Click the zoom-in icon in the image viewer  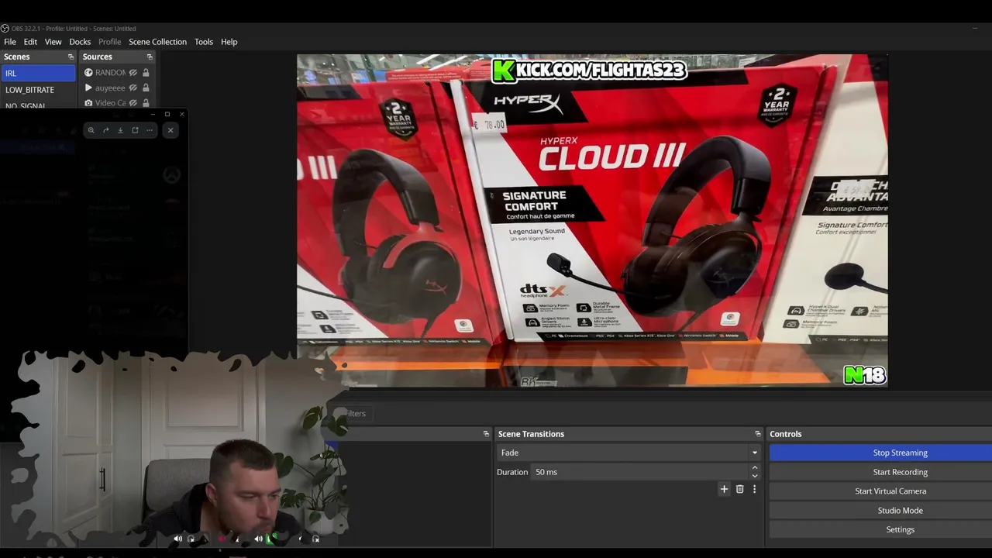pyautogui.click(x=91, y=130)
